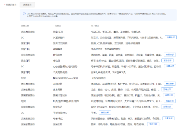Viewport: 179px width, 132px height.
Task: Show all categories for 玩具/童车/益智/积木/模型
Action: tap(170, 101)
